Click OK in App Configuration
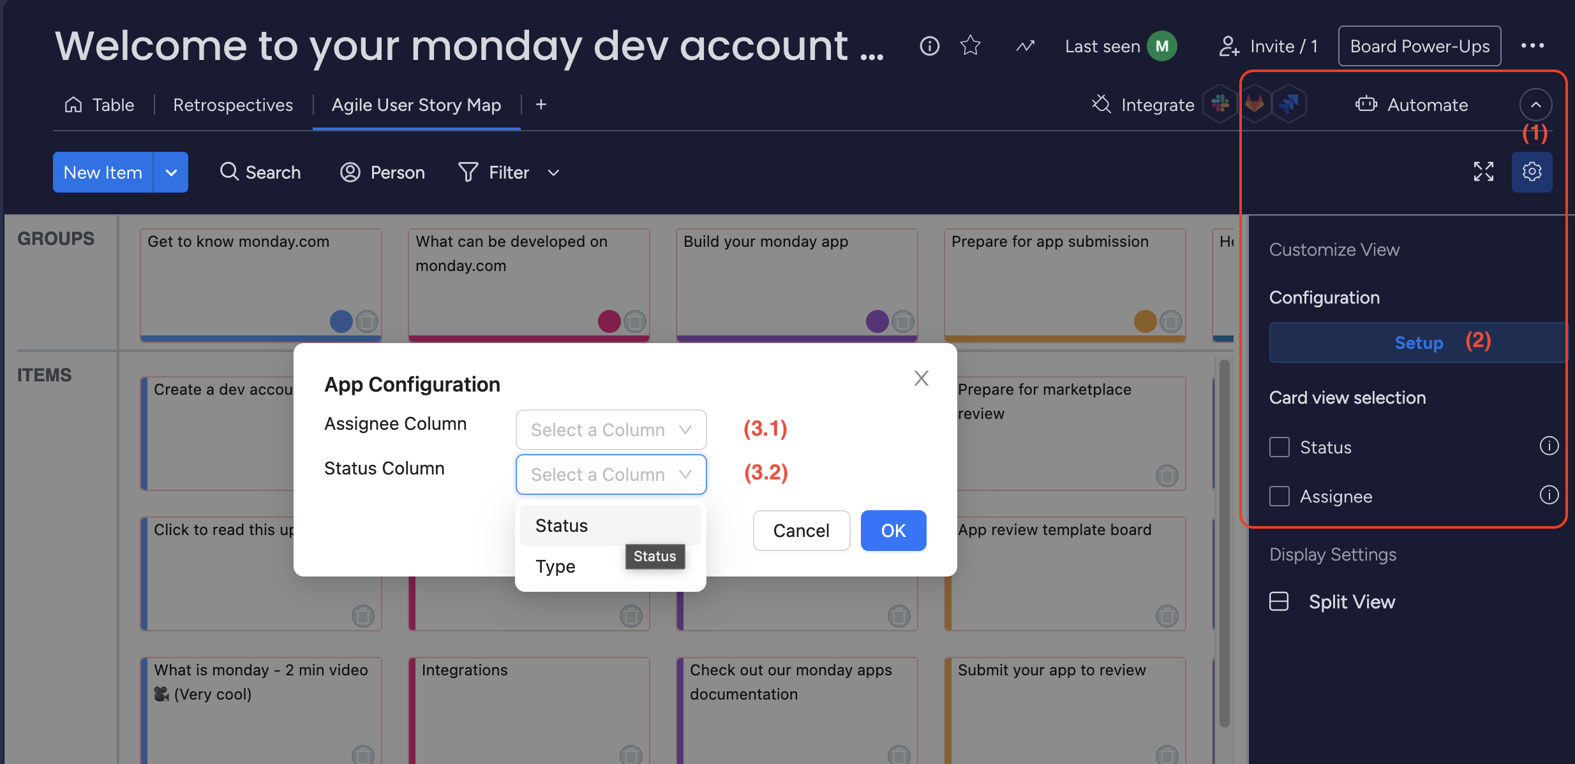 893,531
